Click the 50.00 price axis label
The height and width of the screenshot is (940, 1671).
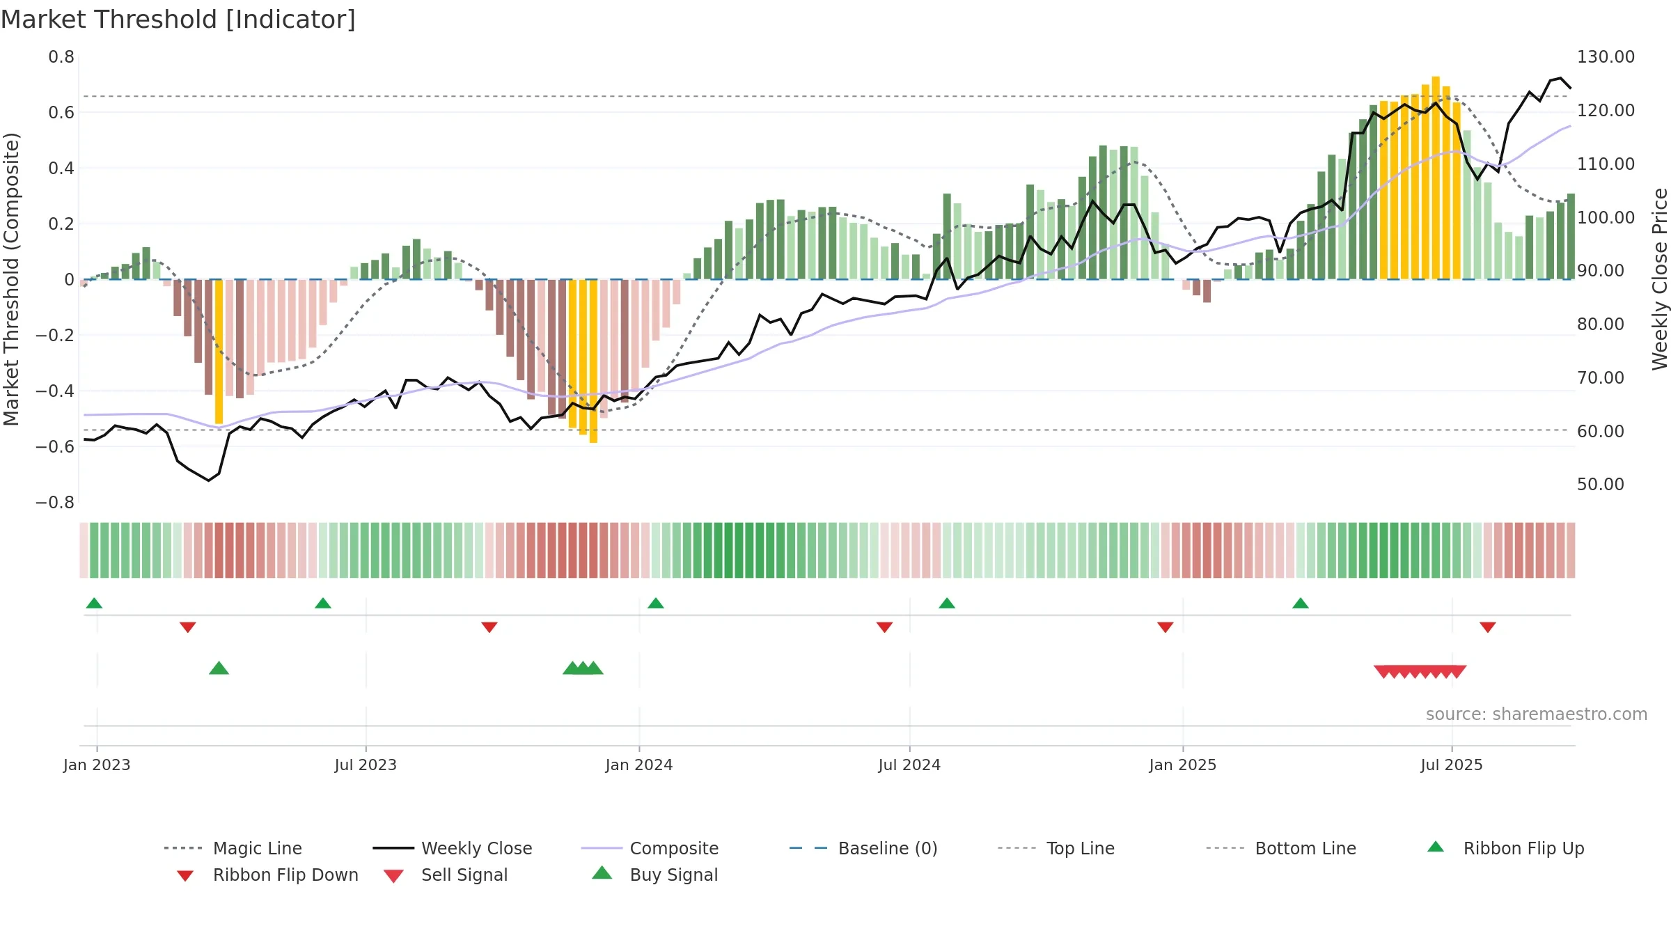pos(1600,485)
